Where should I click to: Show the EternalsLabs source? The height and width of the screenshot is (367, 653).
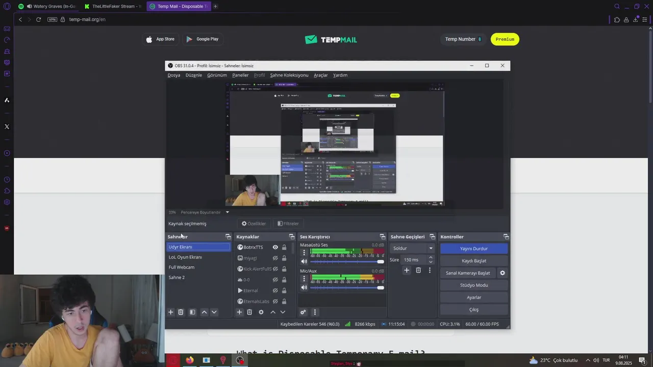click(275, 301)
